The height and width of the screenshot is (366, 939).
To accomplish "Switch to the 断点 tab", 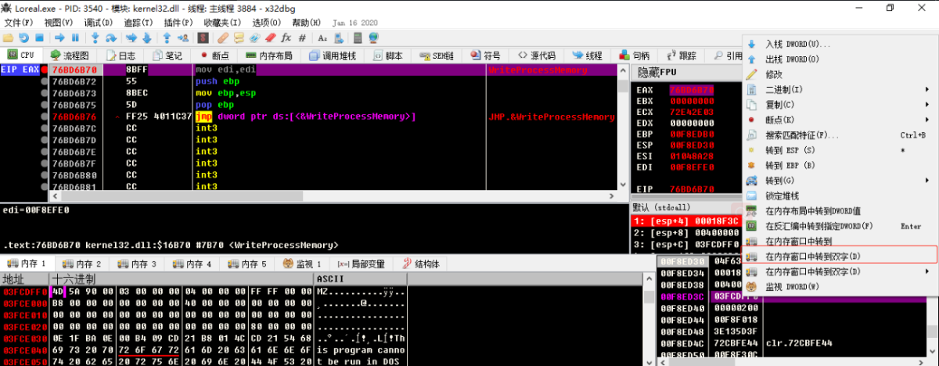I will point(214,56).
